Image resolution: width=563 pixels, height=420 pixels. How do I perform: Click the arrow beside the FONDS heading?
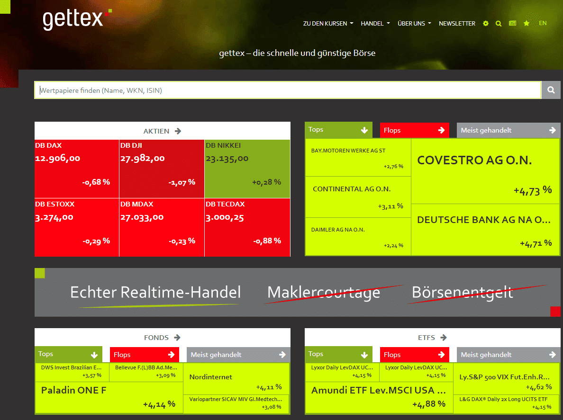coord(177,338)
